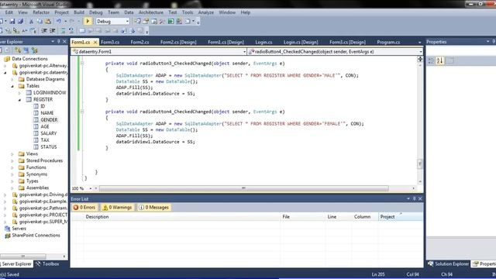This screenshot has height=279, width=496.
Task: Click the Save All icon
Action: [x=21, y=22]
